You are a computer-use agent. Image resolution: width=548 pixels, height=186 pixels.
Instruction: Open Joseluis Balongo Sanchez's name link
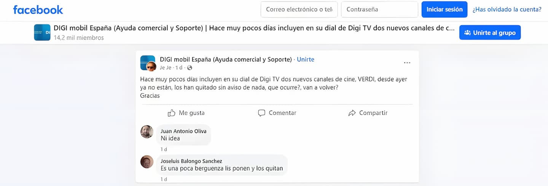pos(191,161)
